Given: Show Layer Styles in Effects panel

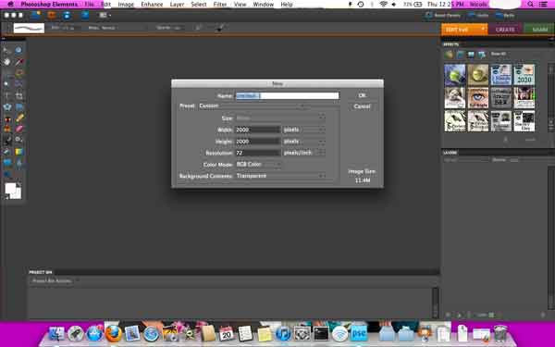Looking at the screenshot, I should (460, 55).
